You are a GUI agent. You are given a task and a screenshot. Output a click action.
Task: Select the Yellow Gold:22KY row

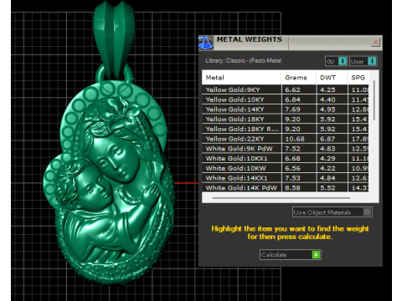[285, 139]
